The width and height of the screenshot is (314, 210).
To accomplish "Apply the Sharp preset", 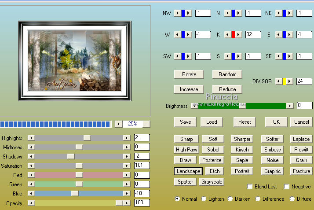I will point(186,139).
